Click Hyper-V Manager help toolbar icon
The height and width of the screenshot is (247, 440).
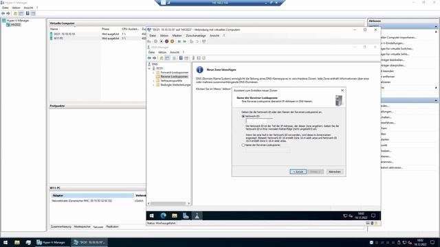click(27, 14)
